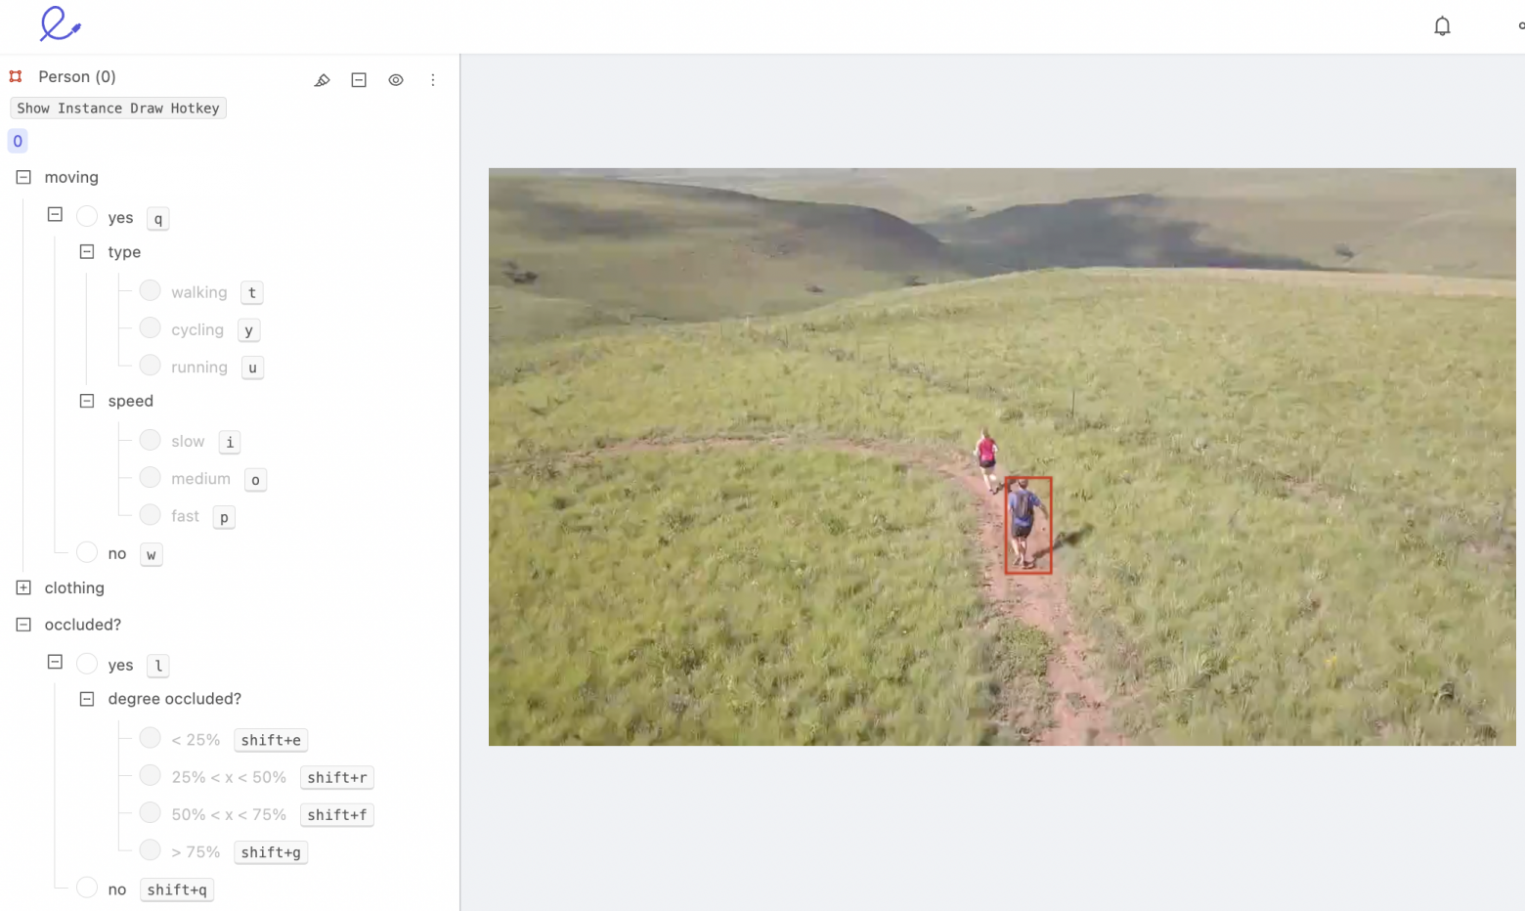Collapse the yes branch under moving
Viewport: 1525px width, 911px height.
[55, 215]
